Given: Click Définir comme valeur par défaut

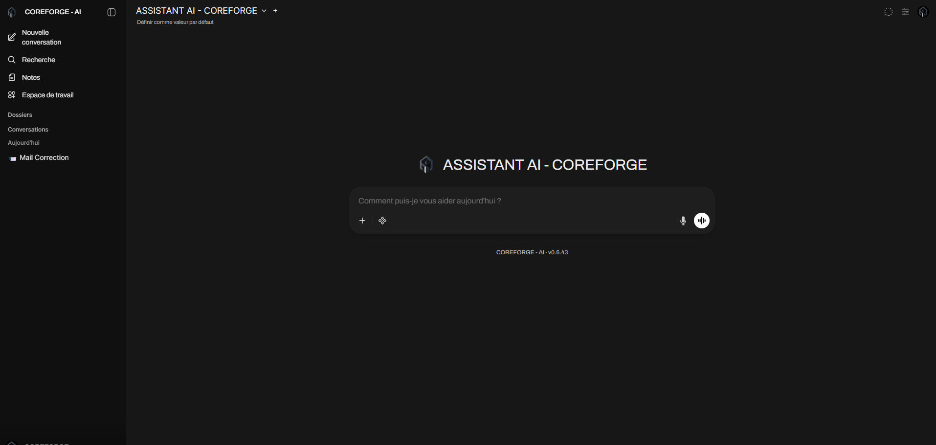Looking at the screenshot, I should click(x=175, y=22).
